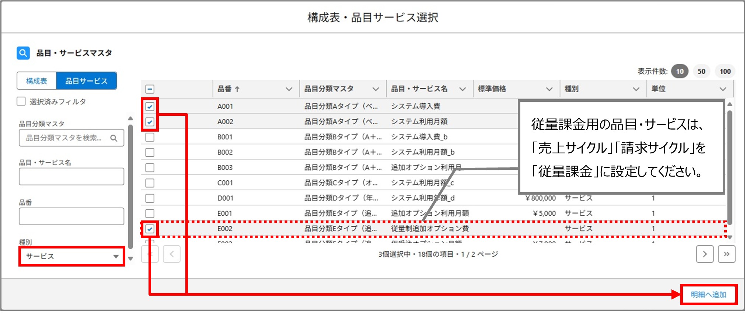Click the blue search icon beside 品目・サービスマスタ
747x313 pixels.
[x=23, y=53]
